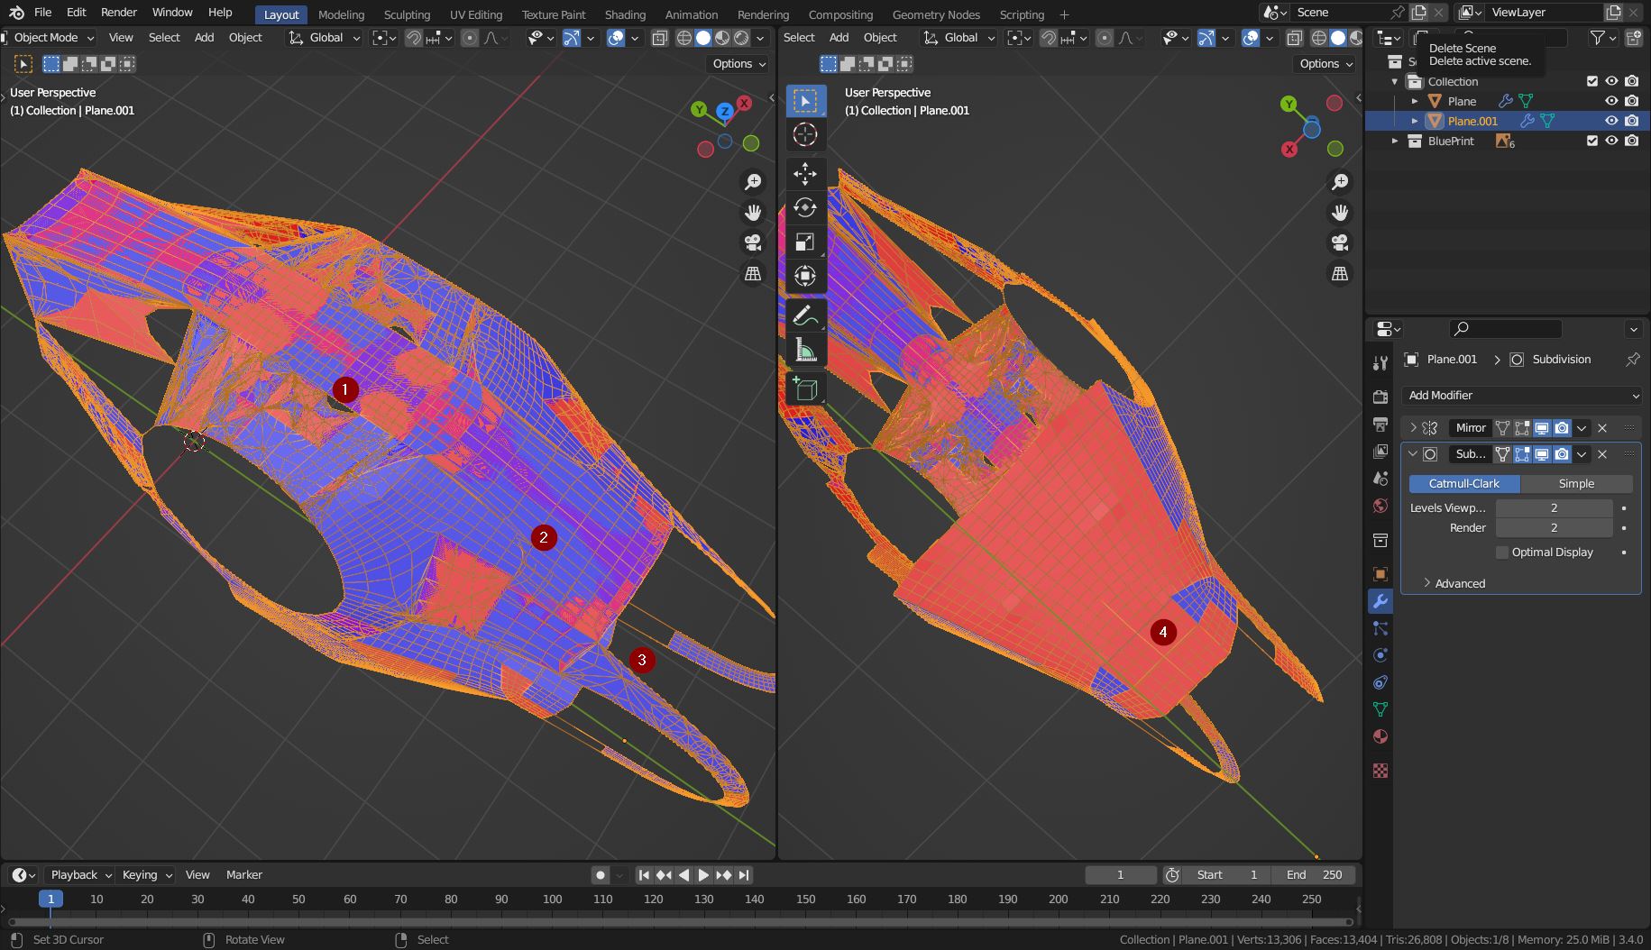
Task: Expand Plane.001 in outliner
Action: point(1415,121)
